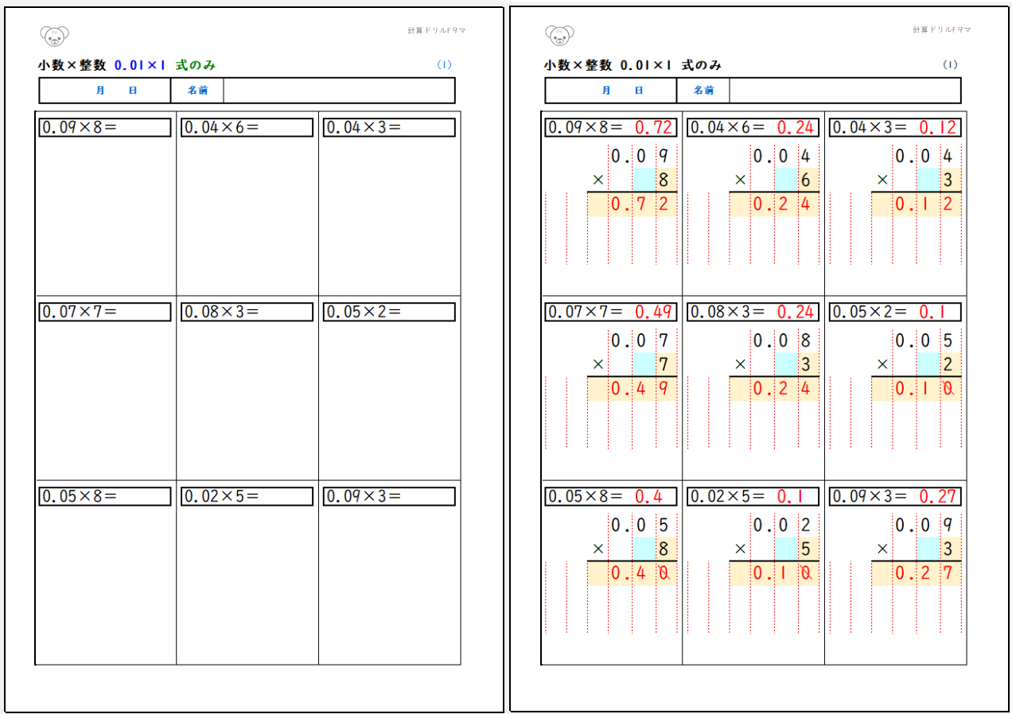Screen dimensions: 1012x714
Task: Select the 0.02×5= problem box on the blank worksheet
Action: tap(247, 496)
